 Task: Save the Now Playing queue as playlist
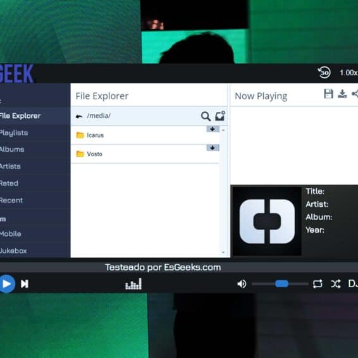tap(328, 94)
